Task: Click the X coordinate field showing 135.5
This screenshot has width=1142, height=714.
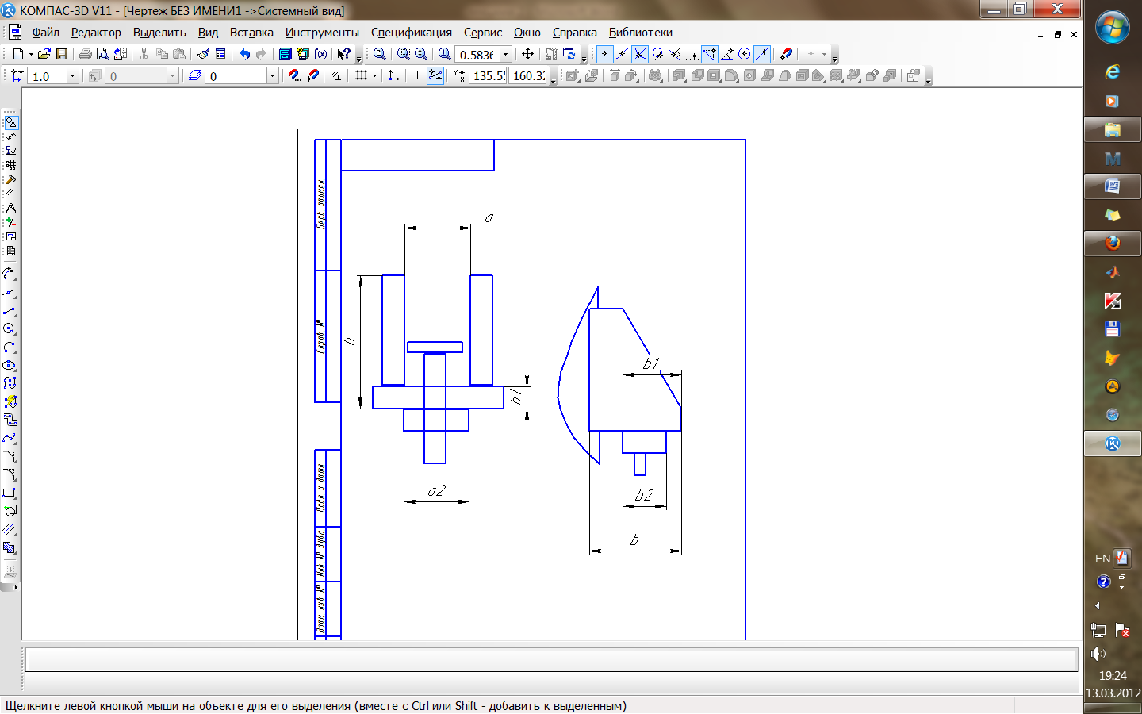Action: (489, 76)
